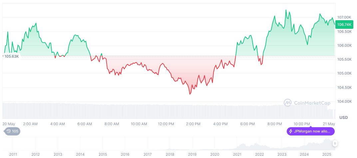
Task: Click the 107.00K price axis label
Action: coord(344,17)
